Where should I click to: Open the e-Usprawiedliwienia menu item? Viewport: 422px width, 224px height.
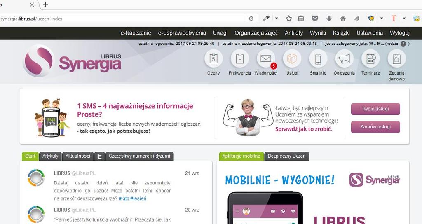pos(182,33)
